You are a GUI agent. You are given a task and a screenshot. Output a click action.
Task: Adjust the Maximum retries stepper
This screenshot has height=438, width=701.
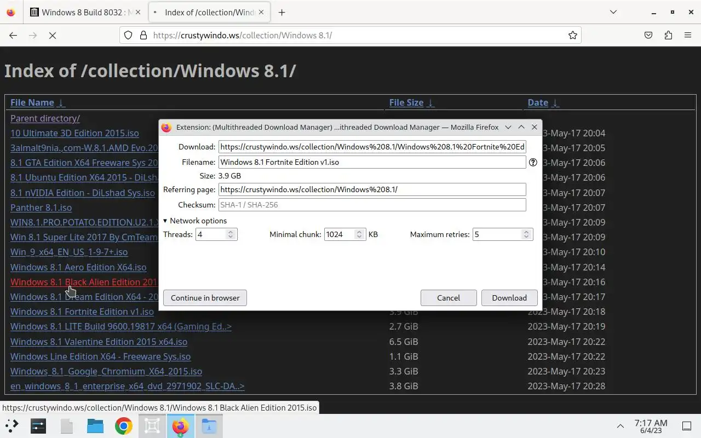tap(526, 234)
